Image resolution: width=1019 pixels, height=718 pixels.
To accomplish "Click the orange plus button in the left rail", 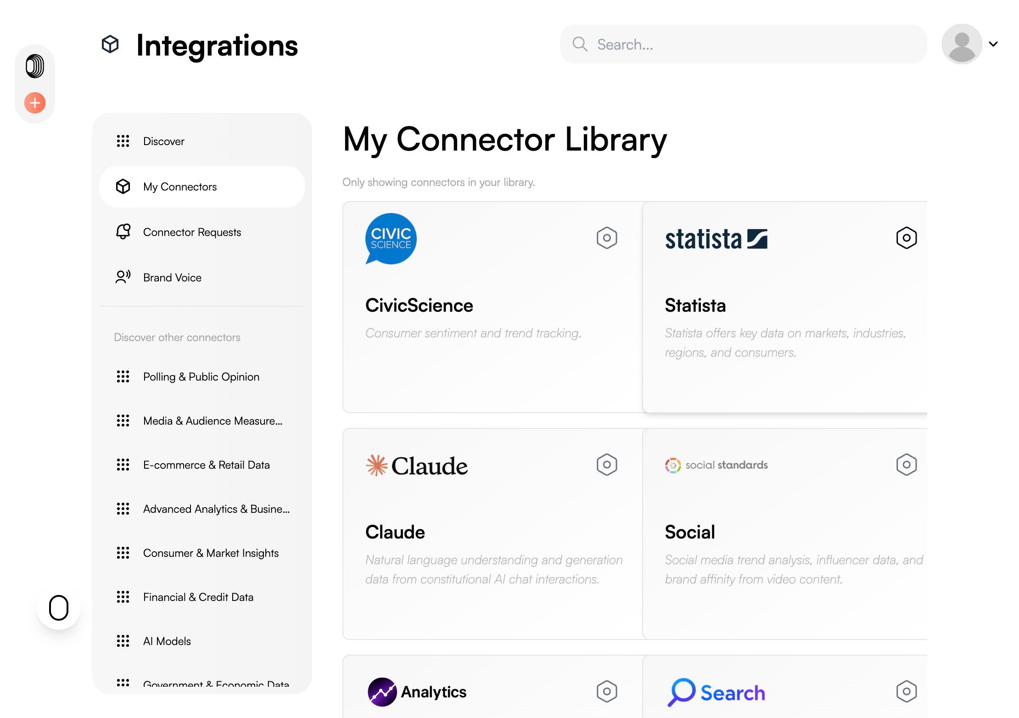I will (35, 102).
